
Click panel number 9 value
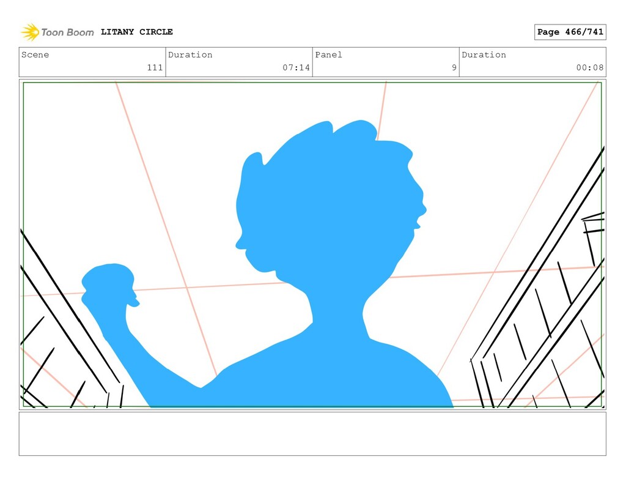point(454,67)
